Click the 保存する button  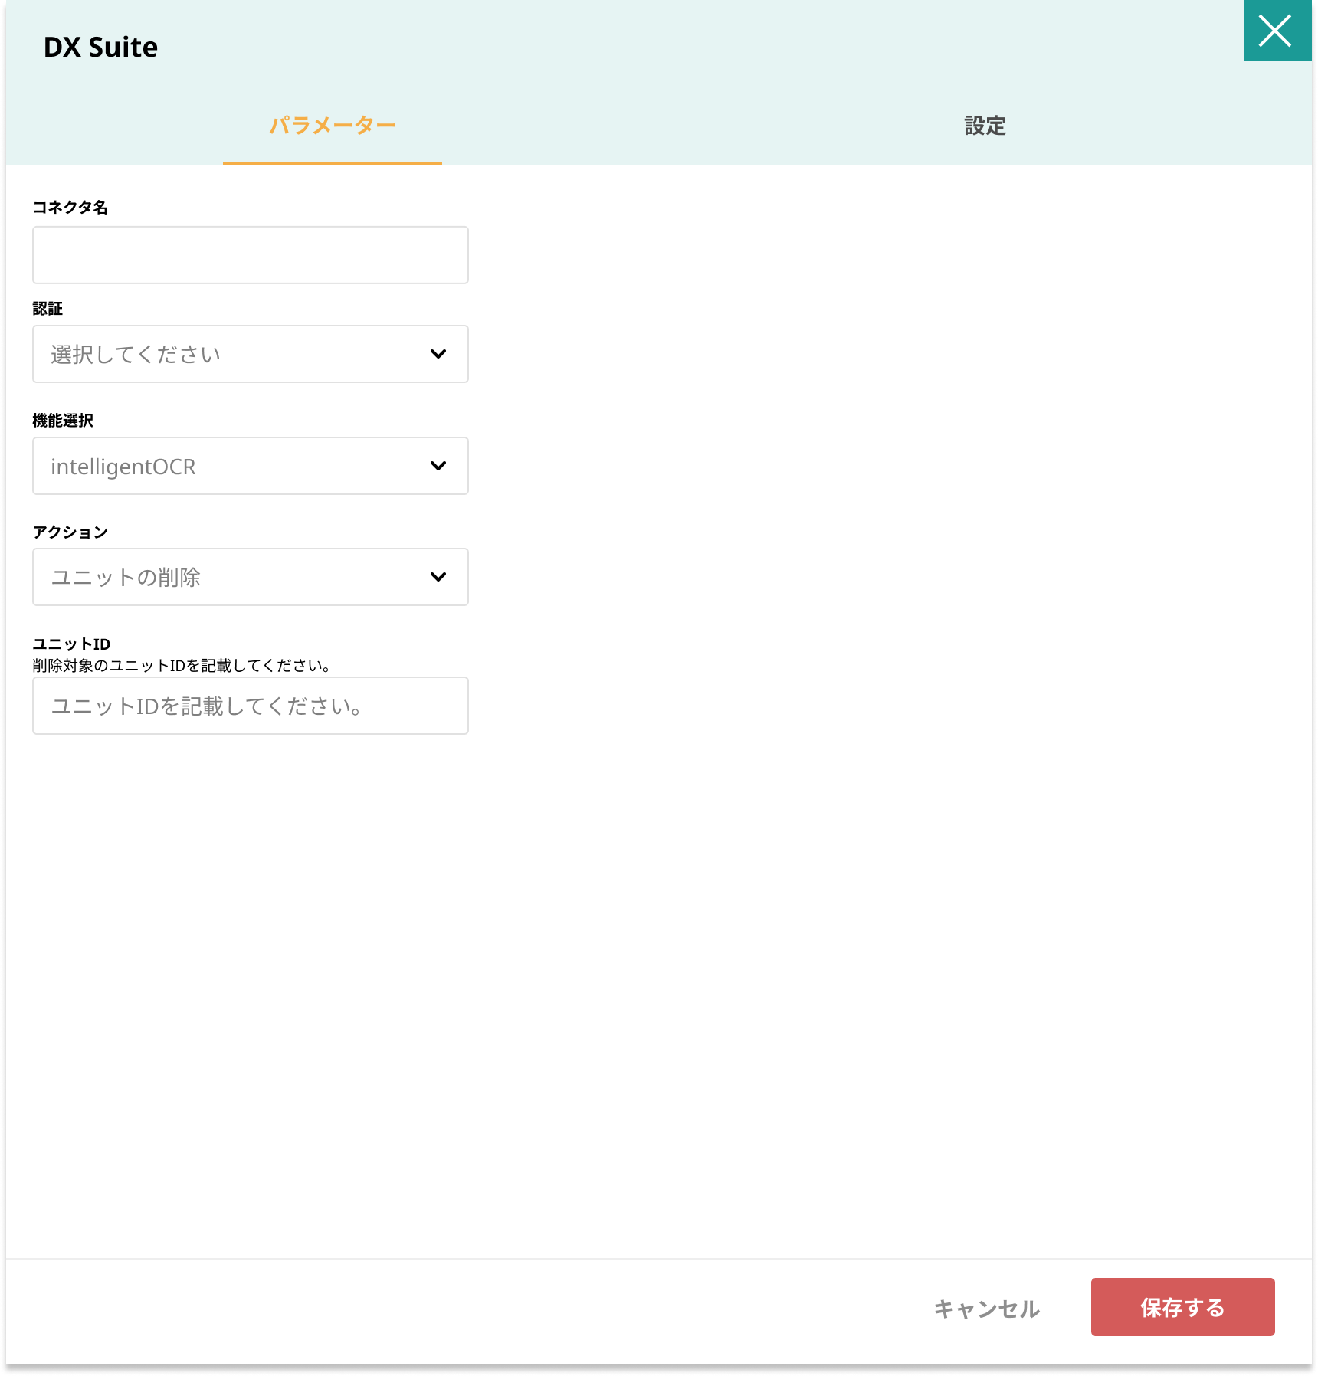[x=1182, y=1307]
